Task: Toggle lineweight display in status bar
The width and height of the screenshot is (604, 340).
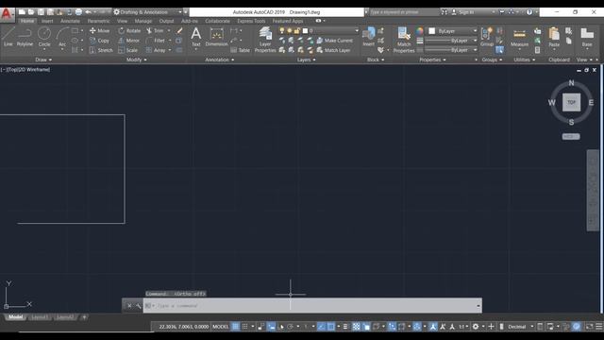Action: click(x=345, y=327)
